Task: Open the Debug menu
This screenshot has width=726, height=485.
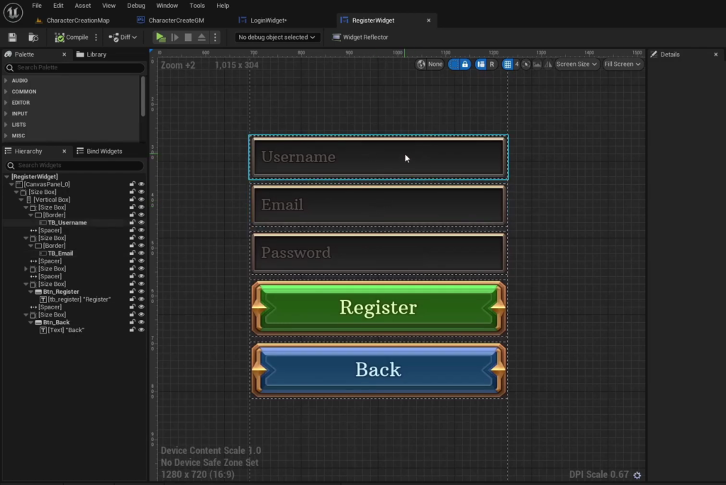Action: point(136,6)
